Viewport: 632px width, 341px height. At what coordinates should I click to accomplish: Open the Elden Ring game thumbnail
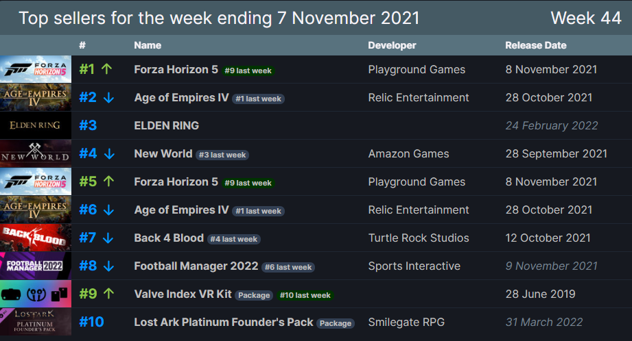(36, 125)
